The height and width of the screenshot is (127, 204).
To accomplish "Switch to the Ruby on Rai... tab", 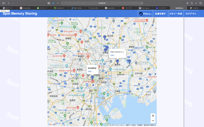I will [93, 8].
